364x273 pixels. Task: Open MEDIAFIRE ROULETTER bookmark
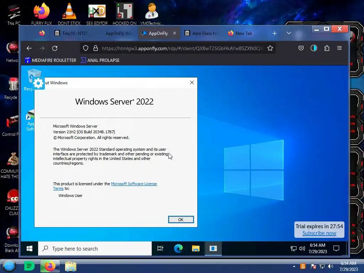click(x=50, y=60)
